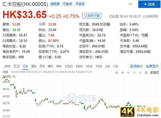This screenshot has width=161, height=118.
Task: Click the 振幅 5.54% value
Action: 134,30
